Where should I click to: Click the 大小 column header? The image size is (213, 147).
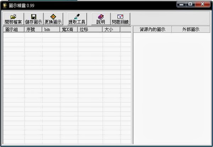111,30
